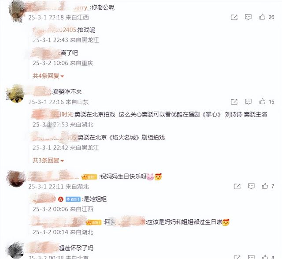Expand '共3条回复' replies
The height and width of the screenshot is (259, 282).
pyautogui.click(x=48, y=160)
